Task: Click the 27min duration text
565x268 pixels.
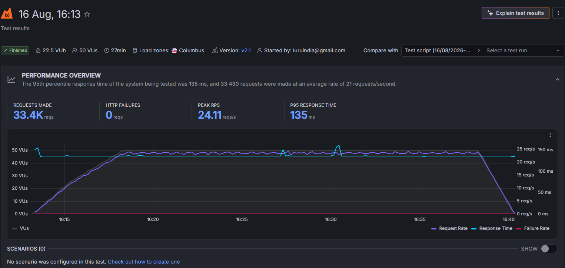Action: tap(118, 50)
